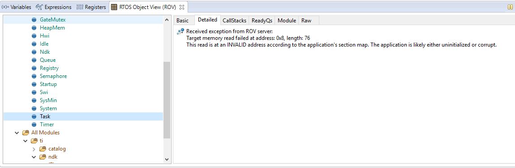Click the ROV exception message icon

(x=180, y=31)
